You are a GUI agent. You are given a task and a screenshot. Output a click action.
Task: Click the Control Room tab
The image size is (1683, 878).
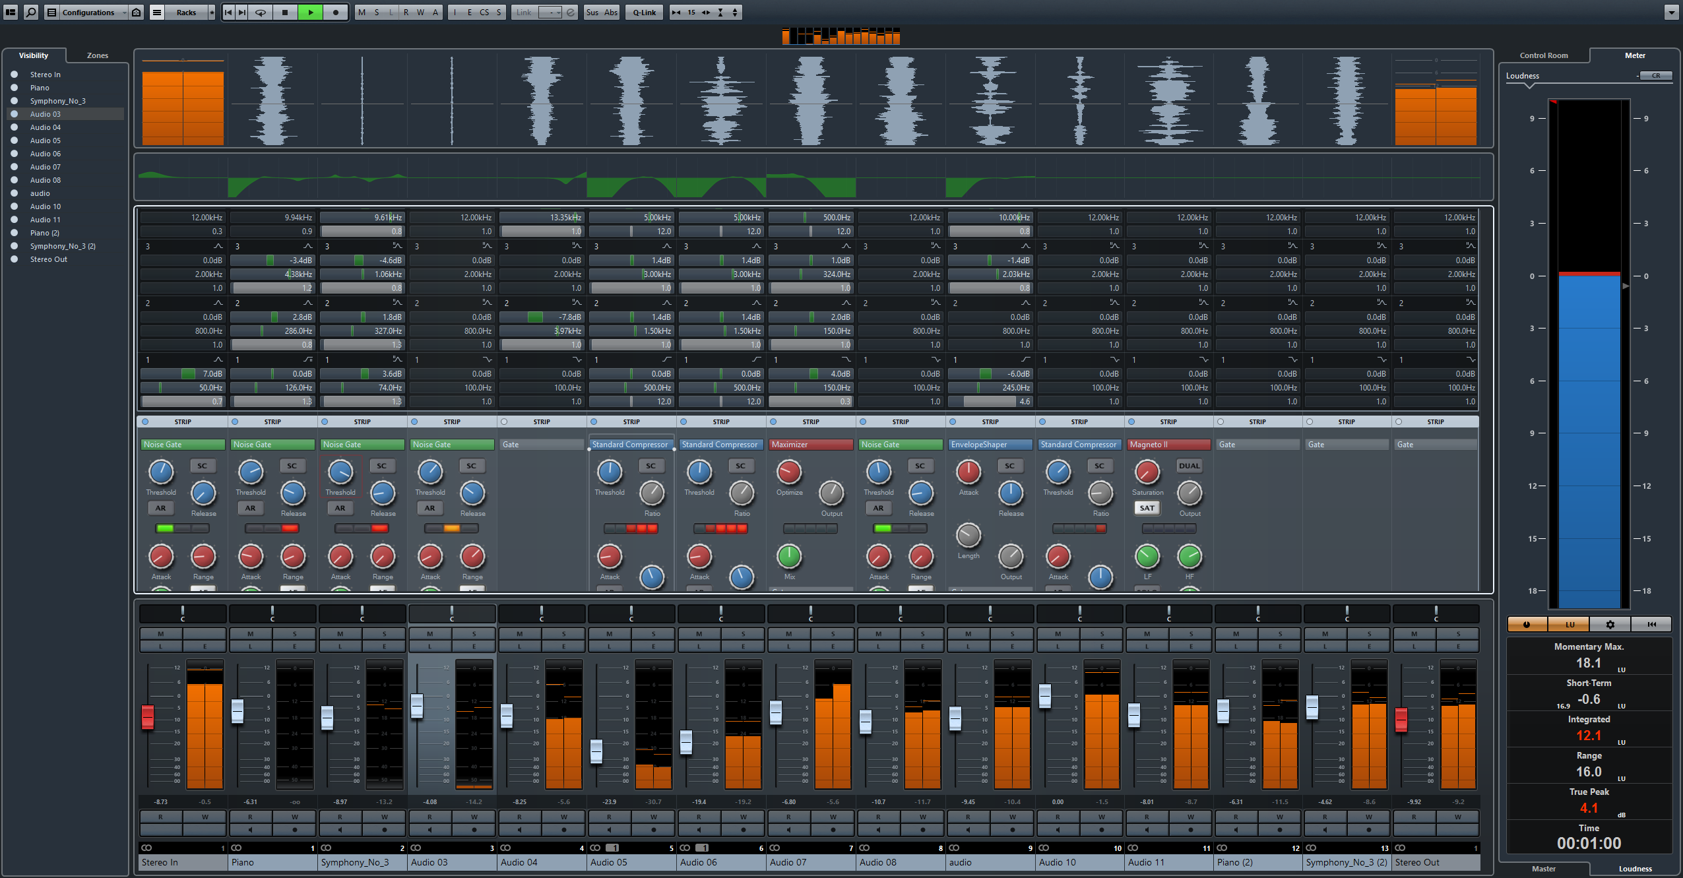[1547, 53]
